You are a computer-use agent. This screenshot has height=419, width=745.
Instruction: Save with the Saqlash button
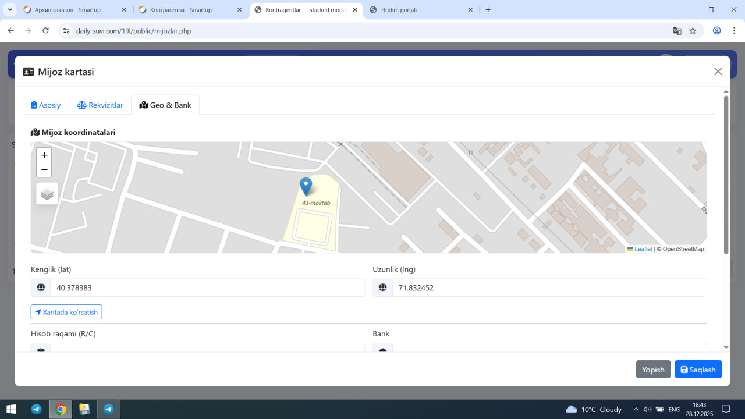point(698,370)
